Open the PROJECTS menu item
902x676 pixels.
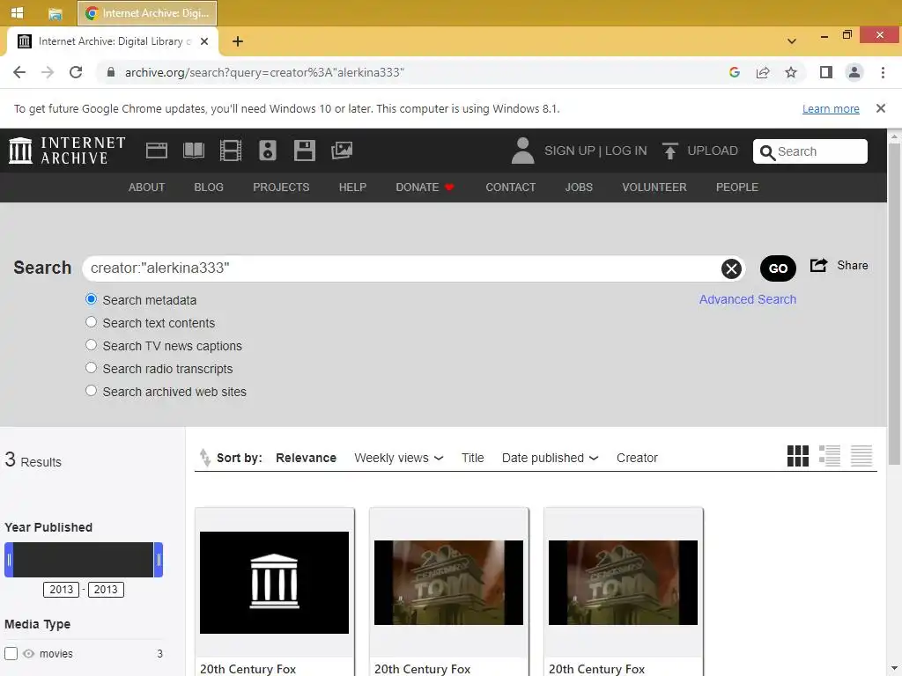[281, 187]
